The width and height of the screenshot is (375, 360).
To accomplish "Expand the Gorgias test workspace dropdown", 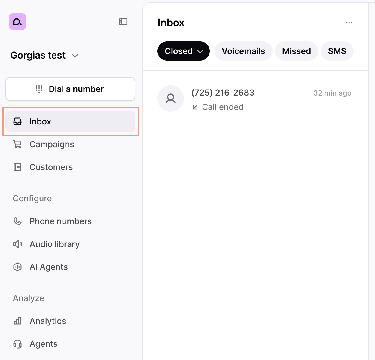I will (x=44, y=55).
